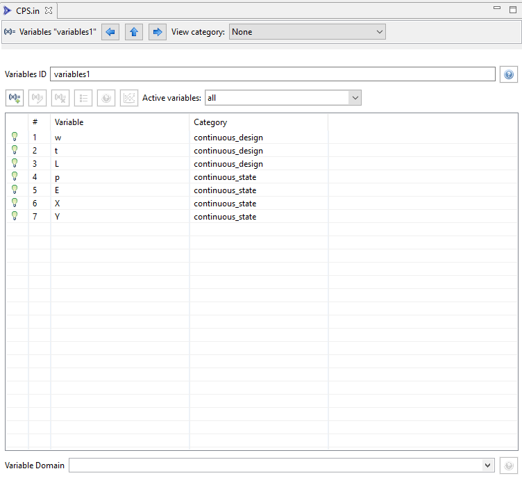This screenshot has height=478, width=522.
Task: Expand the Active variables dropdown
Action: pyautogui.click(x=283, y=98)
